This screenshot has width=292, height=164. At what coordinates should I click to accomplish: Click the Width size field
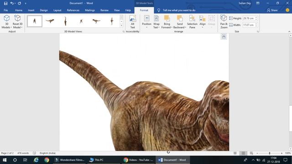click(250, 25)
